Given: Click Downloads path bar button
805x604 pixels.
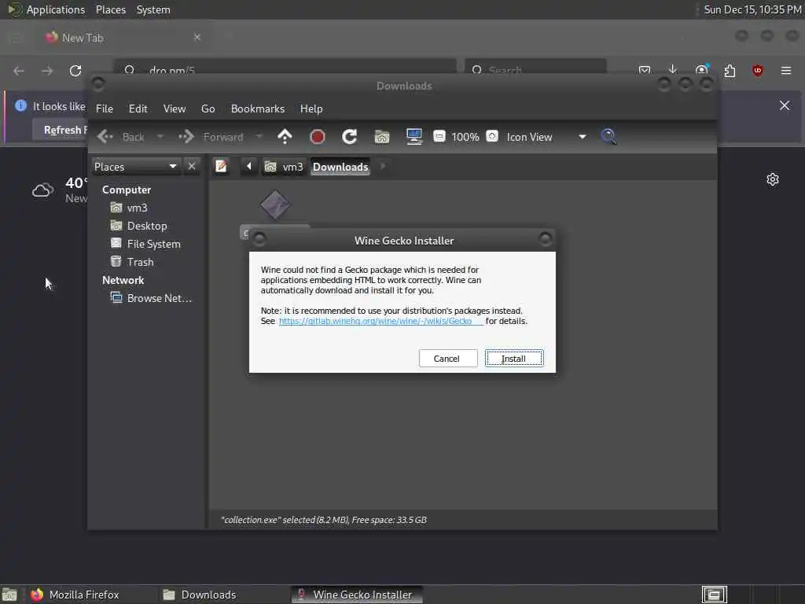Looking at the screenshot, I should coord(340,167).
